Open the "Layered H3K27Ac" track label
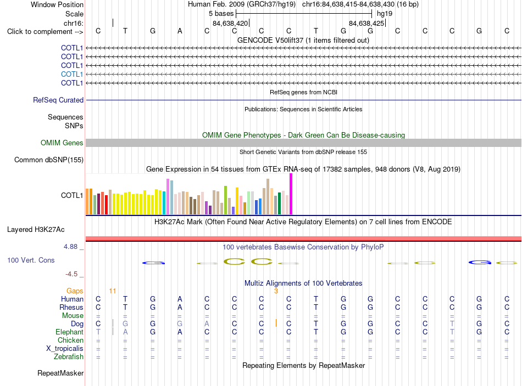This screenshot has height=386, width=522. click(x=36, y=230)
